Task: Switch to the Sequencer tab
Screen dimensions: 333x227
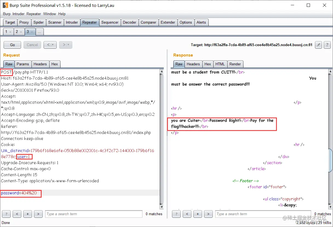Action: click(110, 23)
